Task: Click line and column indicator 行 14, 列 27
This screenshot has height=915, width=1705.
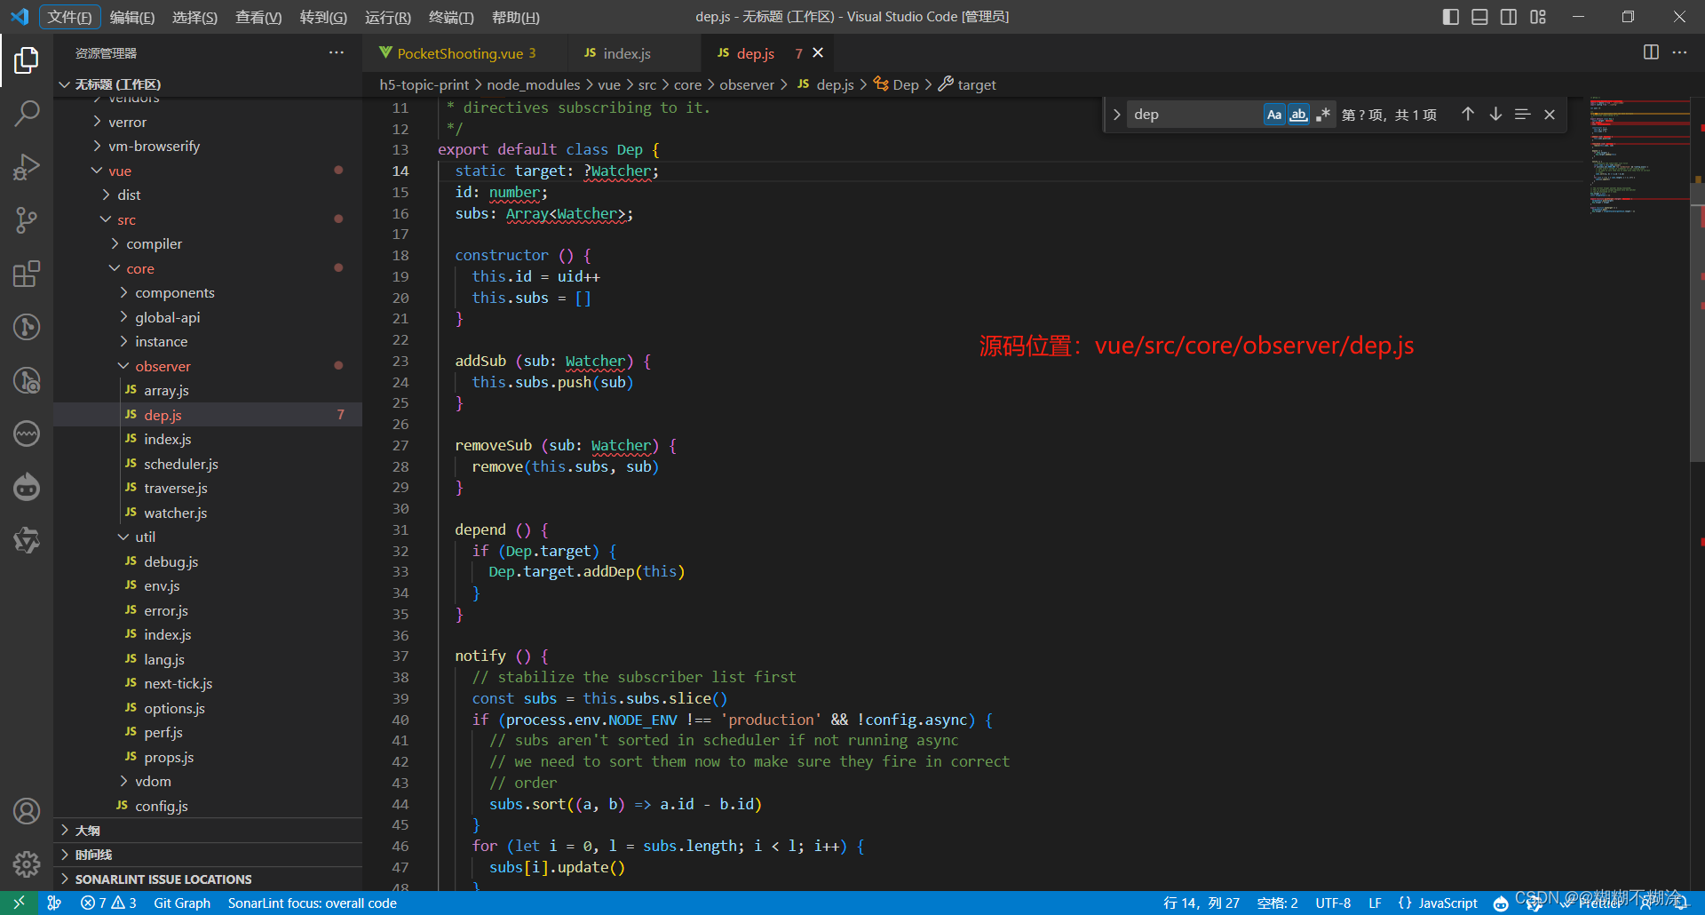Action: click(1201, 903)
